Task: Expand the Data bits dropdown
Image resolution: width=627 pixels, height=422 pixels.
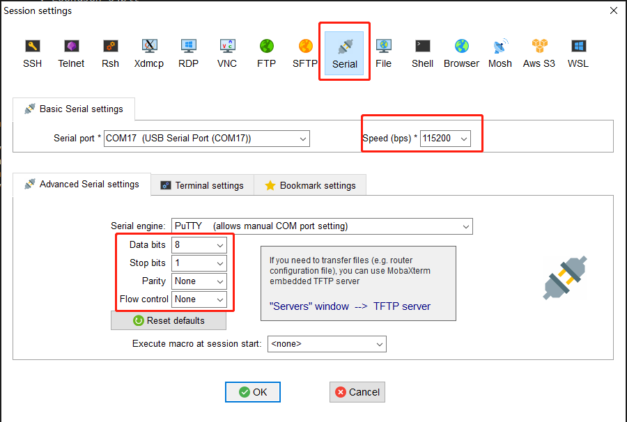Action: 199,245
